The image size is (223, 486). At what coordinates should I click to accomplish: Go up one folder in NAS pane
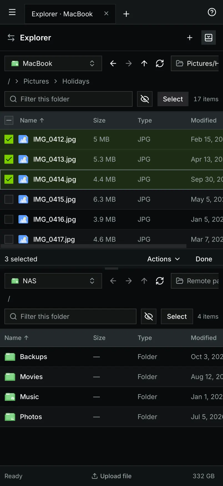(x=144, y=281)
